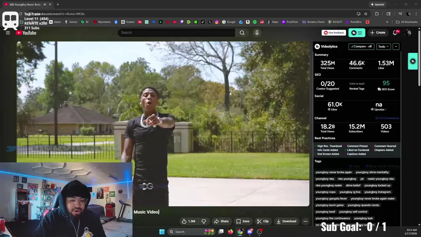
Task: Click the 95 SEO Score value
Action: coord(386,83)
